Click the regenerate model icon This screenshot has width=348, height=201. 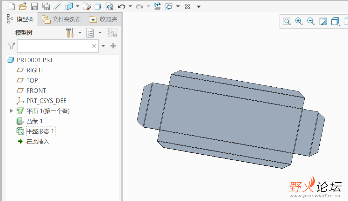[x=157, y=6]
